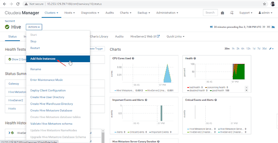Image resolution: width=278 pixels, height=143 pixels.
Task: Open the parcels gift box icon
Action: (222, 13)
